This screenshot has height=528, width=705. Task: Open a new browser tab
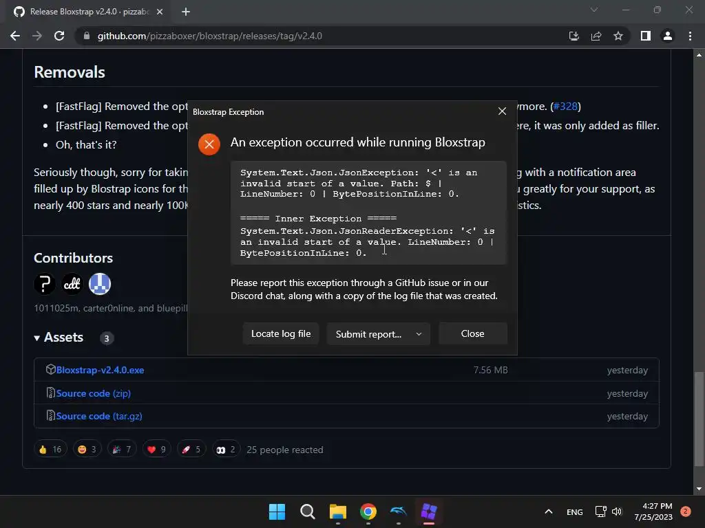click(x=186, y=12)
